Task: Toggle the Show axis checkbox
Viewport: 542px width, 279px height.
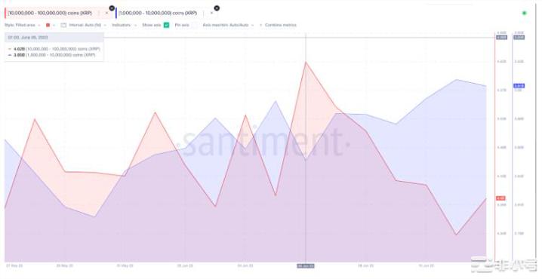Action: coord(166,25)
